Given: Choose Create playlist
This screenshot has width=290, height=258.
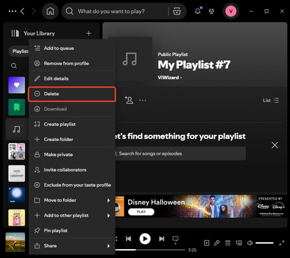Looking at the screenshot, I should click(72, 124).
